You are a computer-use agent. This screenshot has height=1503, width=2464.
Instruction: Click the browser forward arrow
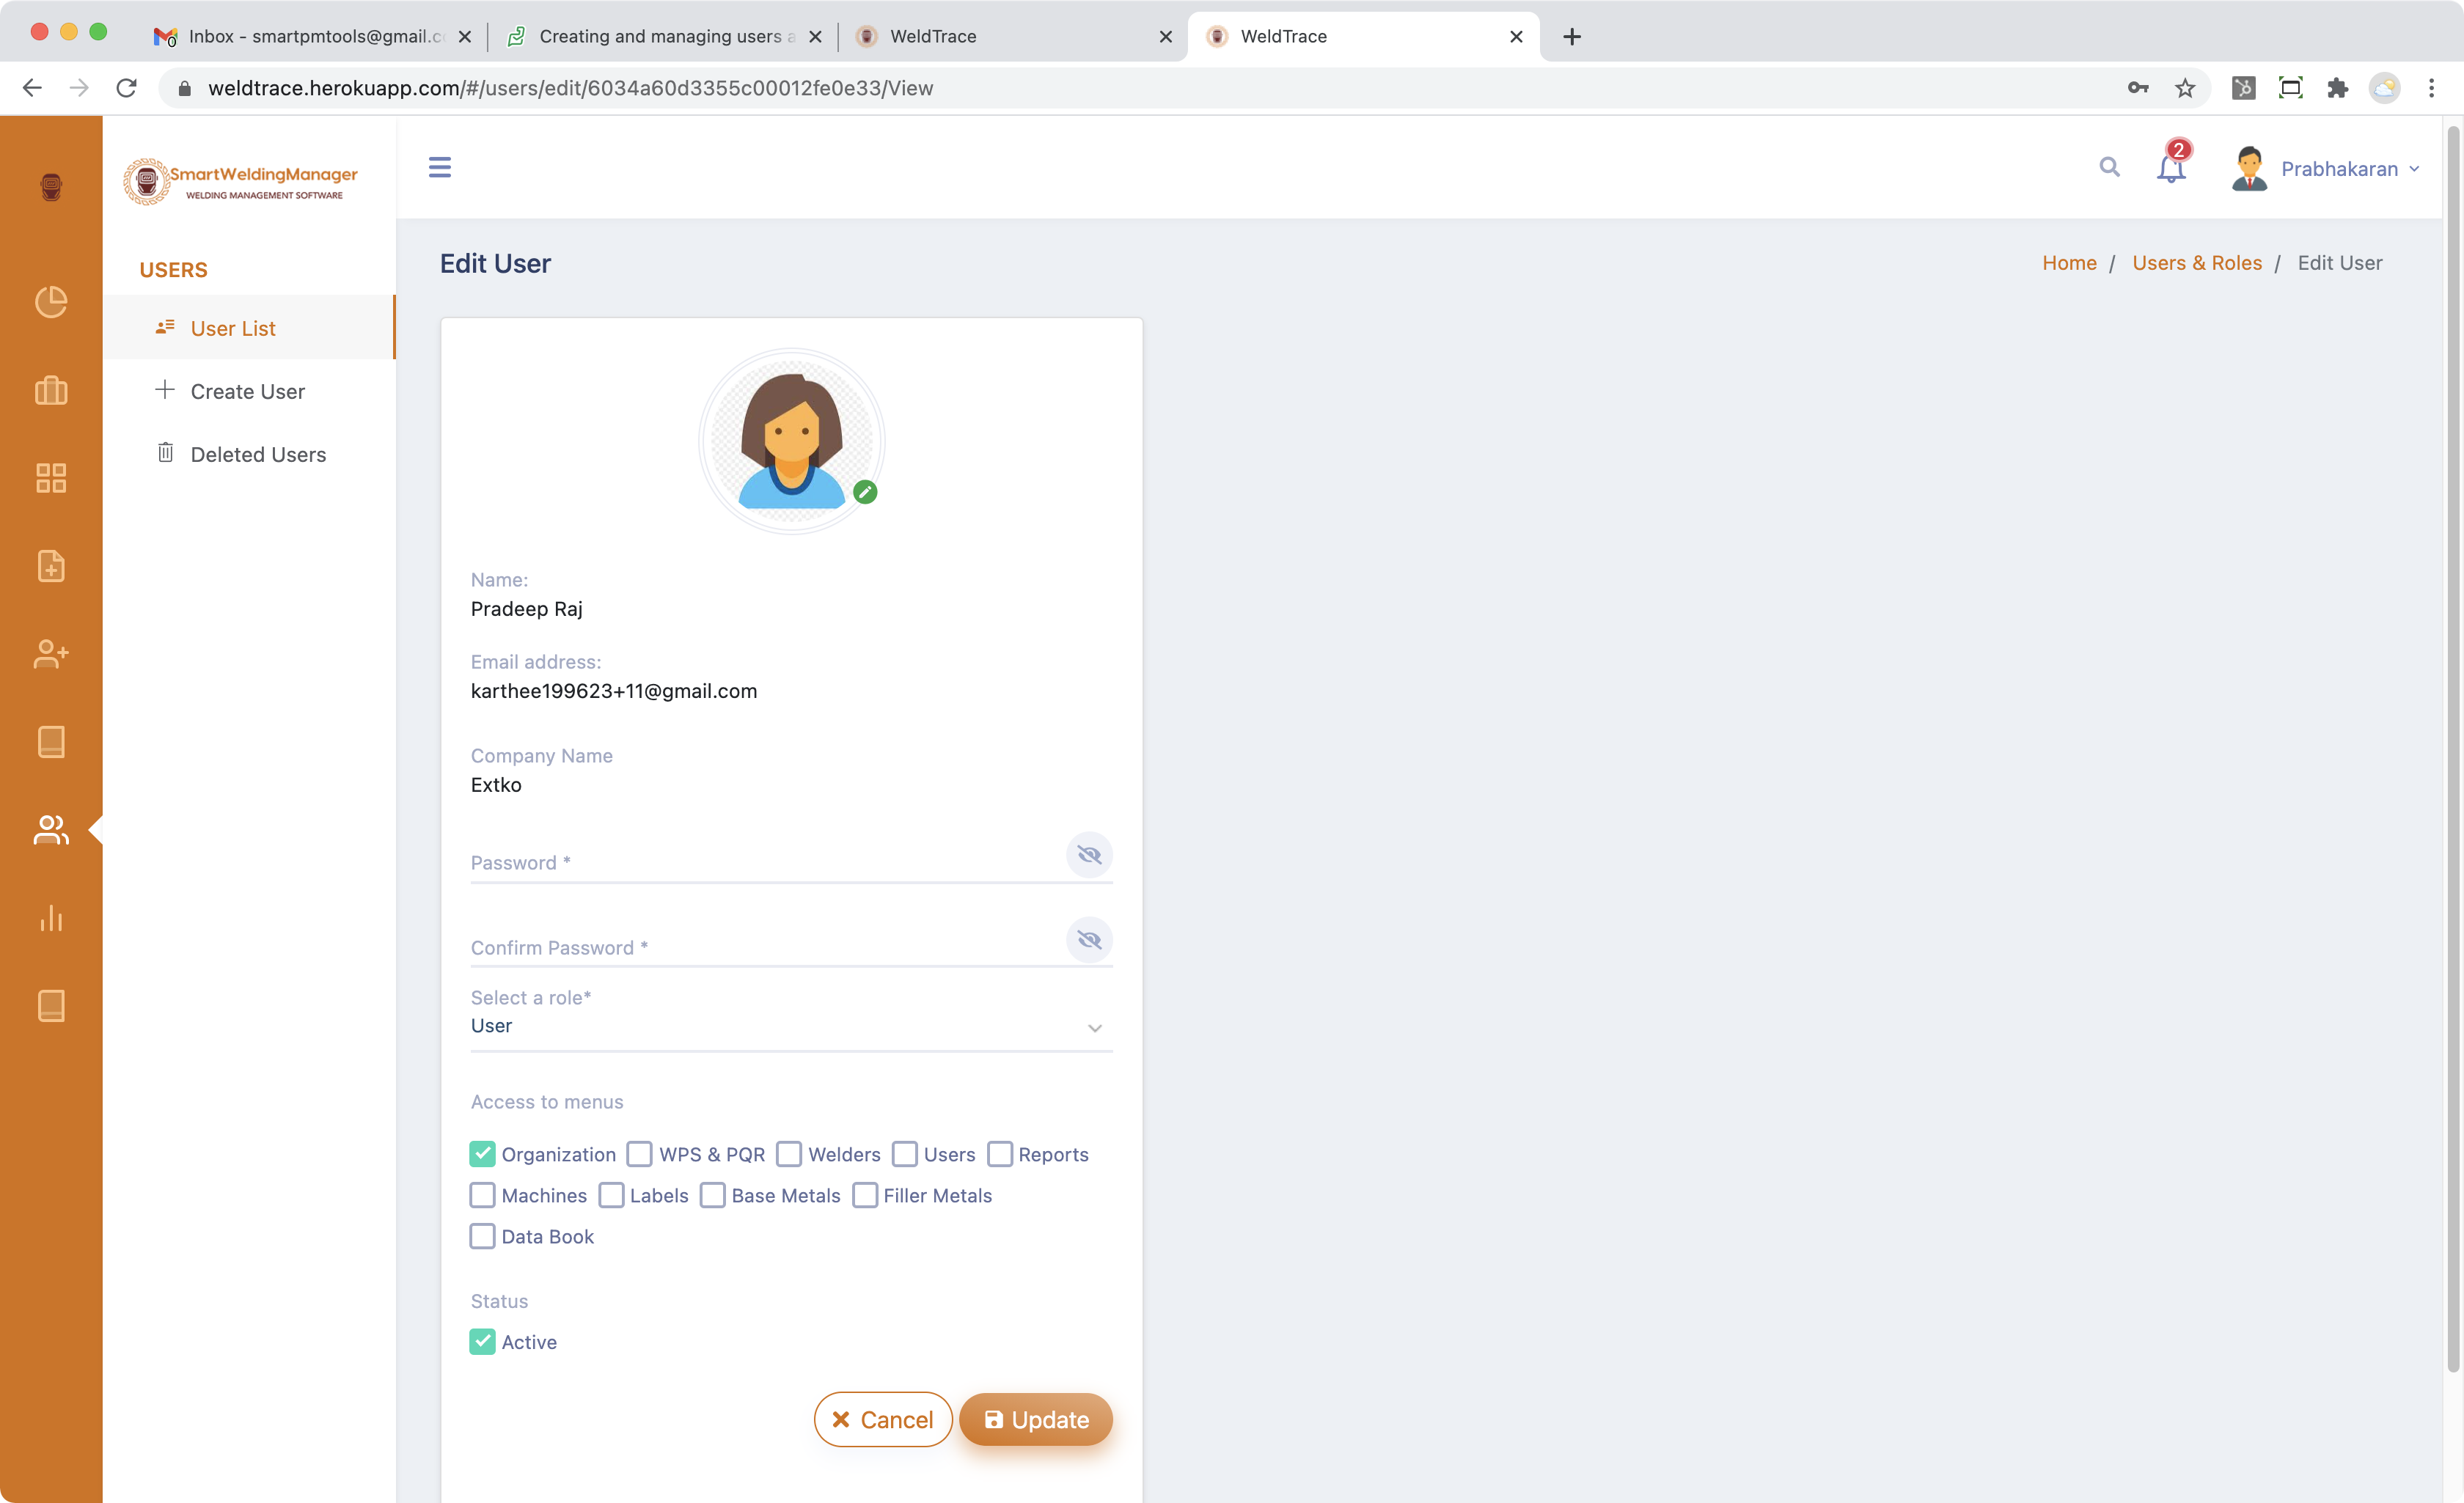pos(79,88)
